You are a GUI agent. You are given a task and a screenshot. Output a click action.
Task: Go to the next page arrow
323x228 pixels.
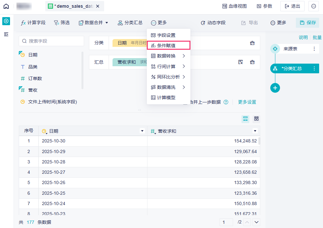click(x=256, y=222)
